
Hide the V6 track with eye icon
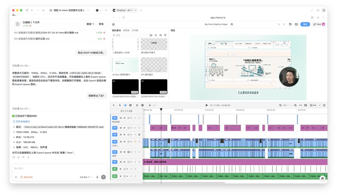[x=121, y=118]
